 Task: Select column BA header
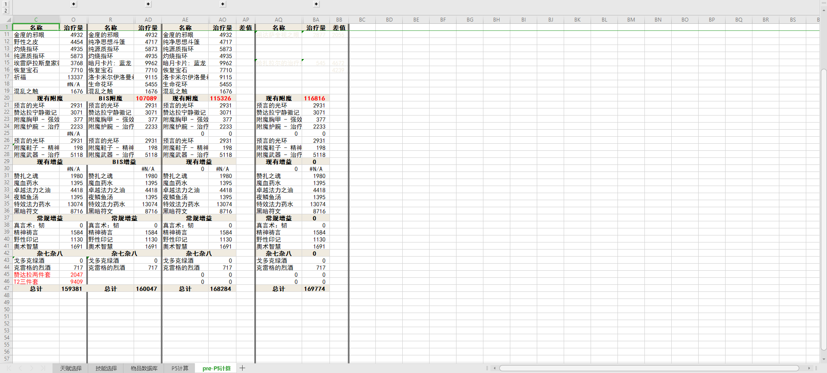(316, 20)
